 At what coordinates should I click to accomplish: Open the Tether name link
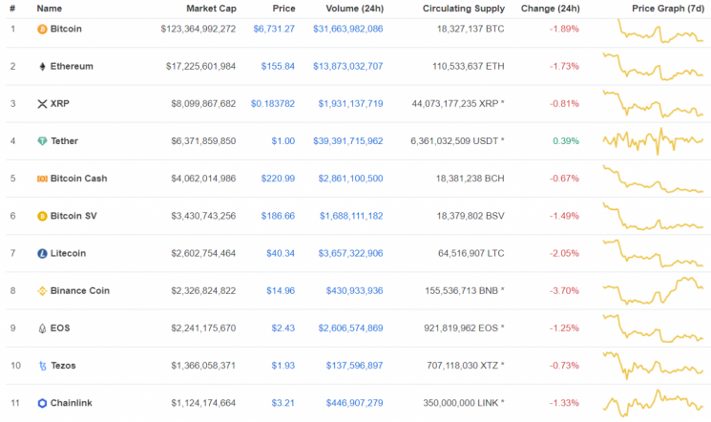[x=64, y=141]
